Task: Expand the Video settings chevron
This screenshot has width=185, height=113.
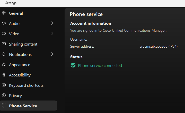Action: [x=52, y=34]
